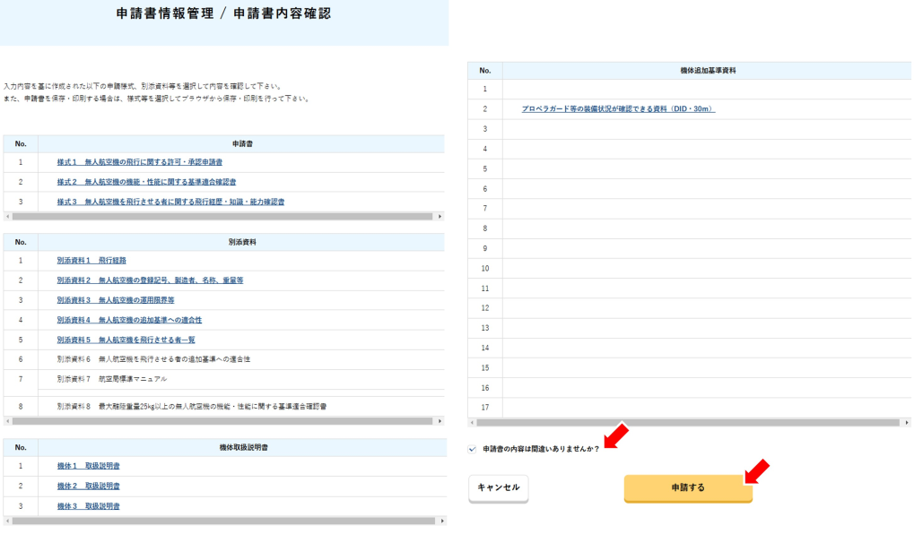Viewport: 914px width, 534px height.
Task: Click 別添資料1 飛行経路 link
Action: (91, 261)
